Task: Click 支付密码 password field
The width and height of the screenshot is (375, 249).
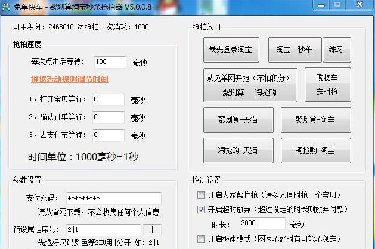Action: coord(114,198)
